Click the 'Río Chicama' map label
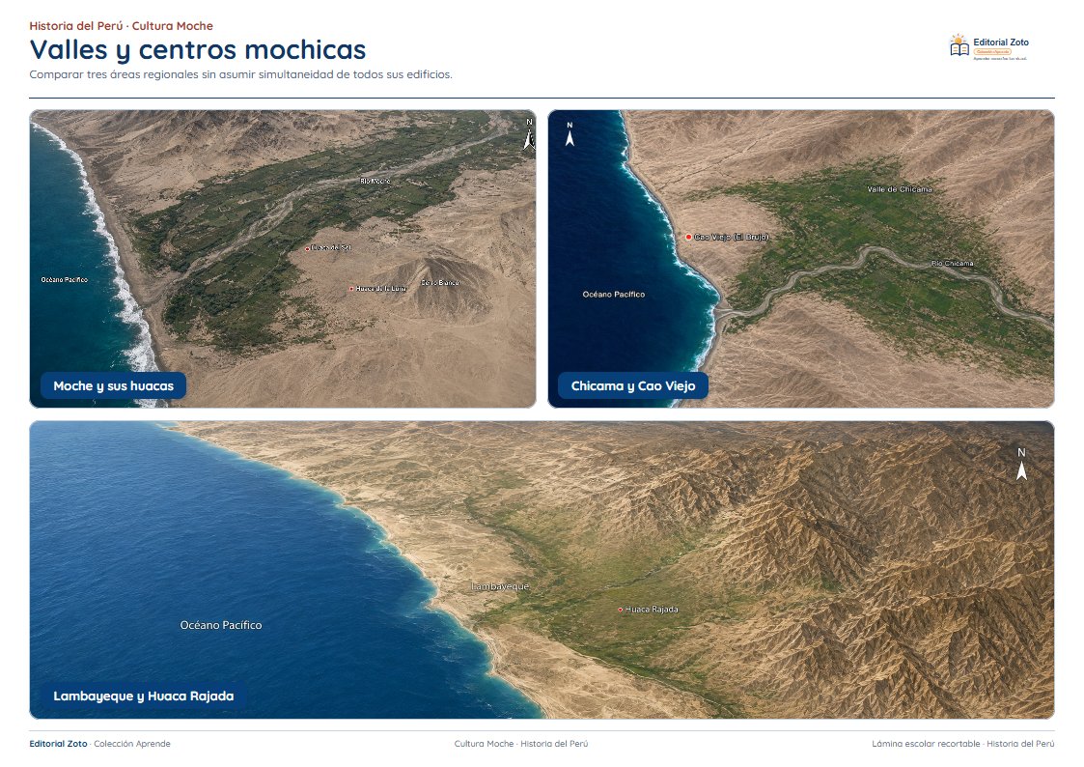 (952, 264)
